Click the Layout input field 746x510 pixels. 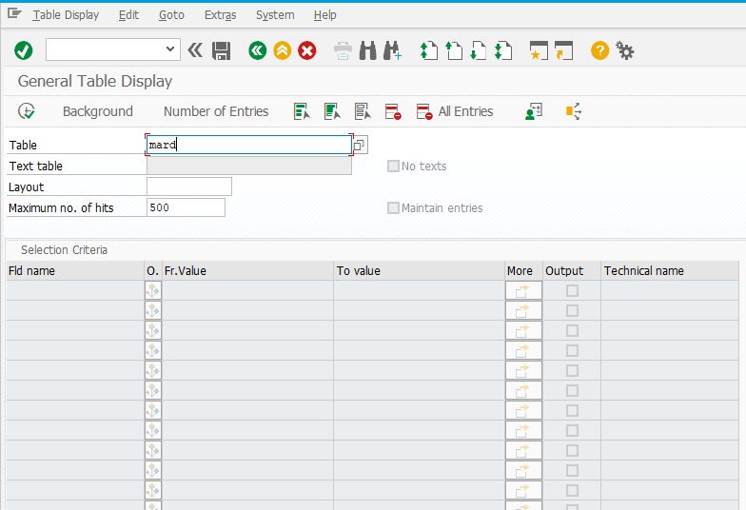pyautogui.click(x=188, y=186)
